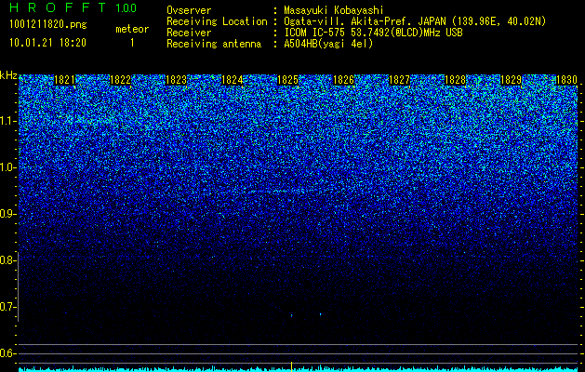Image resolution: width=585 pixels, height=372 pixels.
Task: Click the A504HB(yagi 4el) antenna text
Action: [328, 44]
